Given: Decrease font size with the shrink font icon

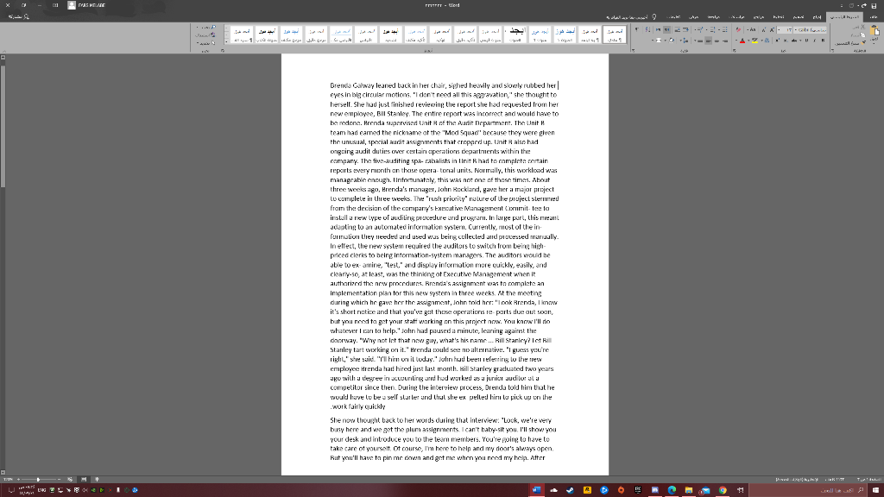Looking at the screenshot, I should [x=764, y=30].
